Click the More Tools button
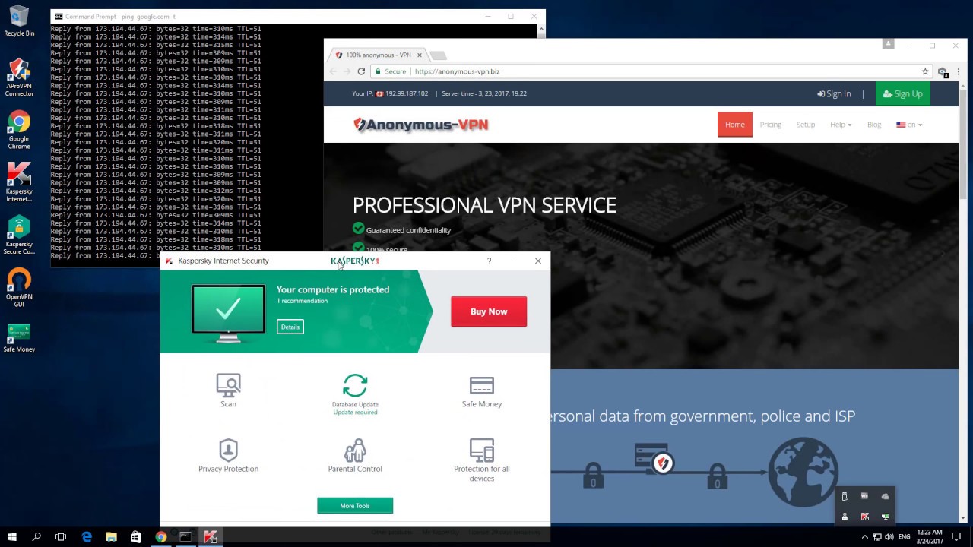The height and width of the screenshot is (547, 973). (x=355, y=506)
